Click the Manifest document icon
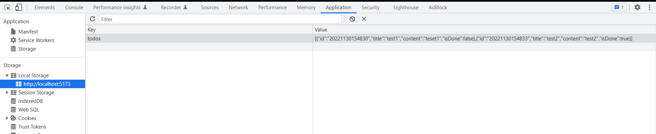 click(13, 31)
